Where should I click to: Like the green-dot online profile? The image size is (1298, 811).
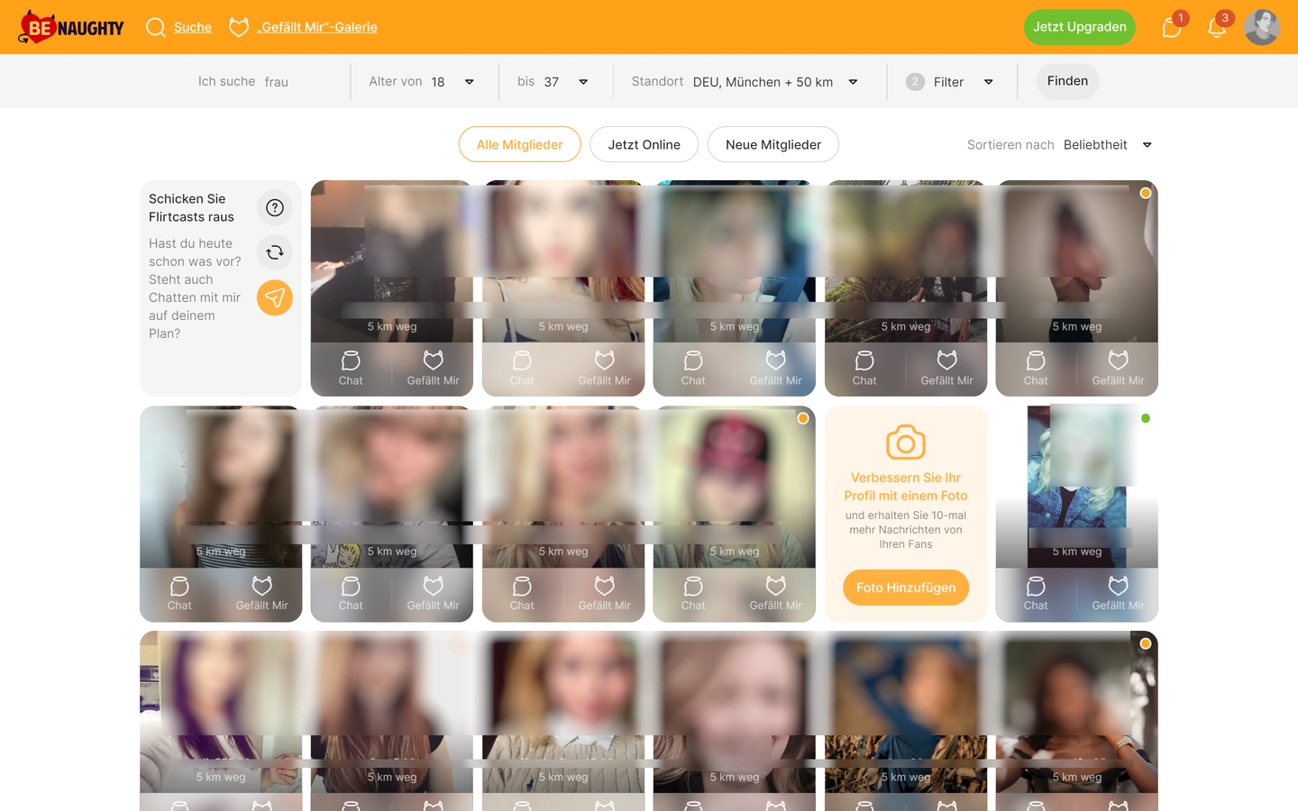1118,593
